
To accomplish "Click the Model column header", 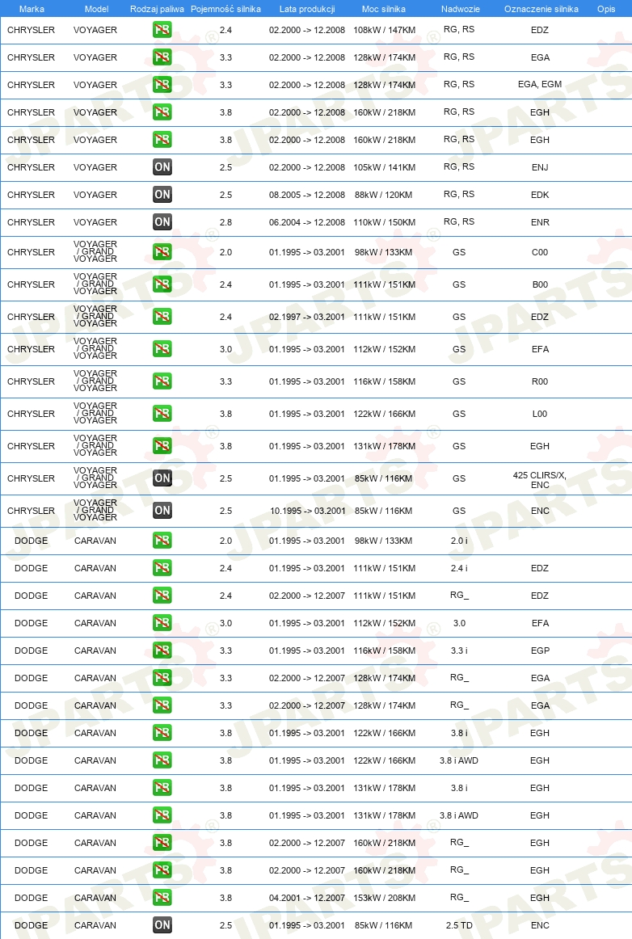I will [x=96, y=9].
